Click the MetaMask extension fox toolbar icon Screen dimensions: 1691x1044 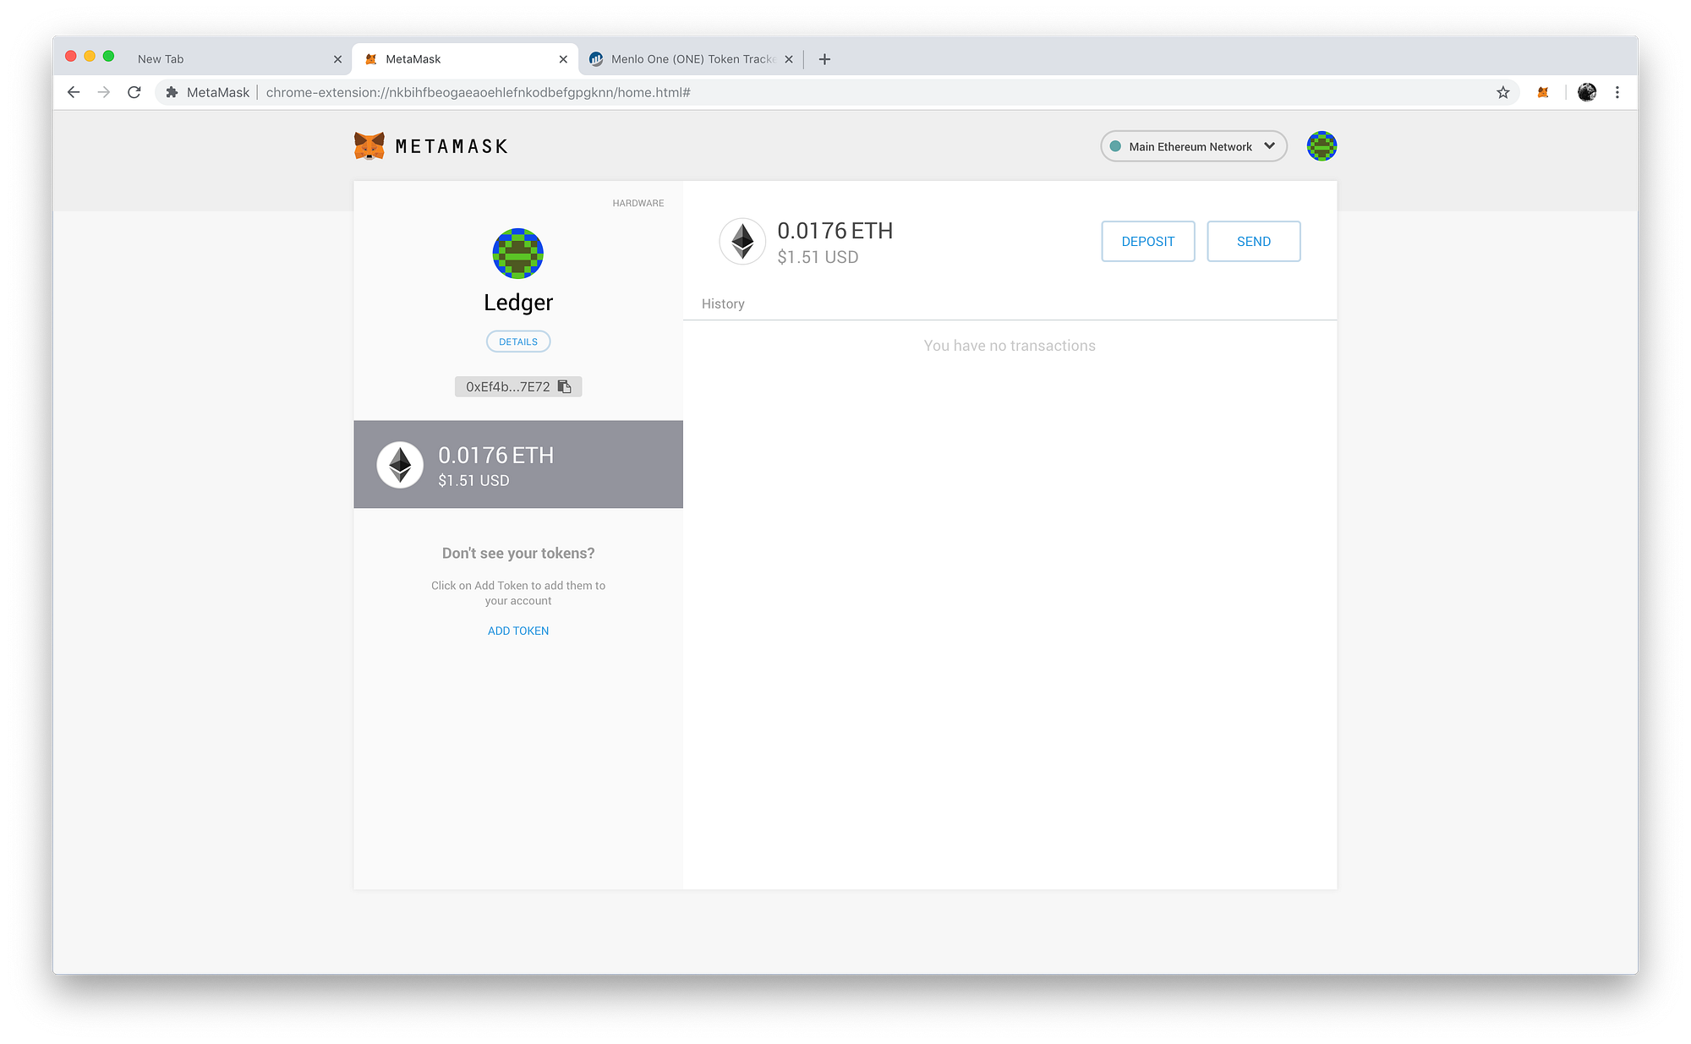click(1543, 92)
